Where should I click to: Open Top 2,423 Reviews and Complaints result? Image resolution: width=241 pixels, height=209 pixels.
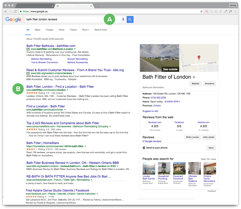click(63, 123)
